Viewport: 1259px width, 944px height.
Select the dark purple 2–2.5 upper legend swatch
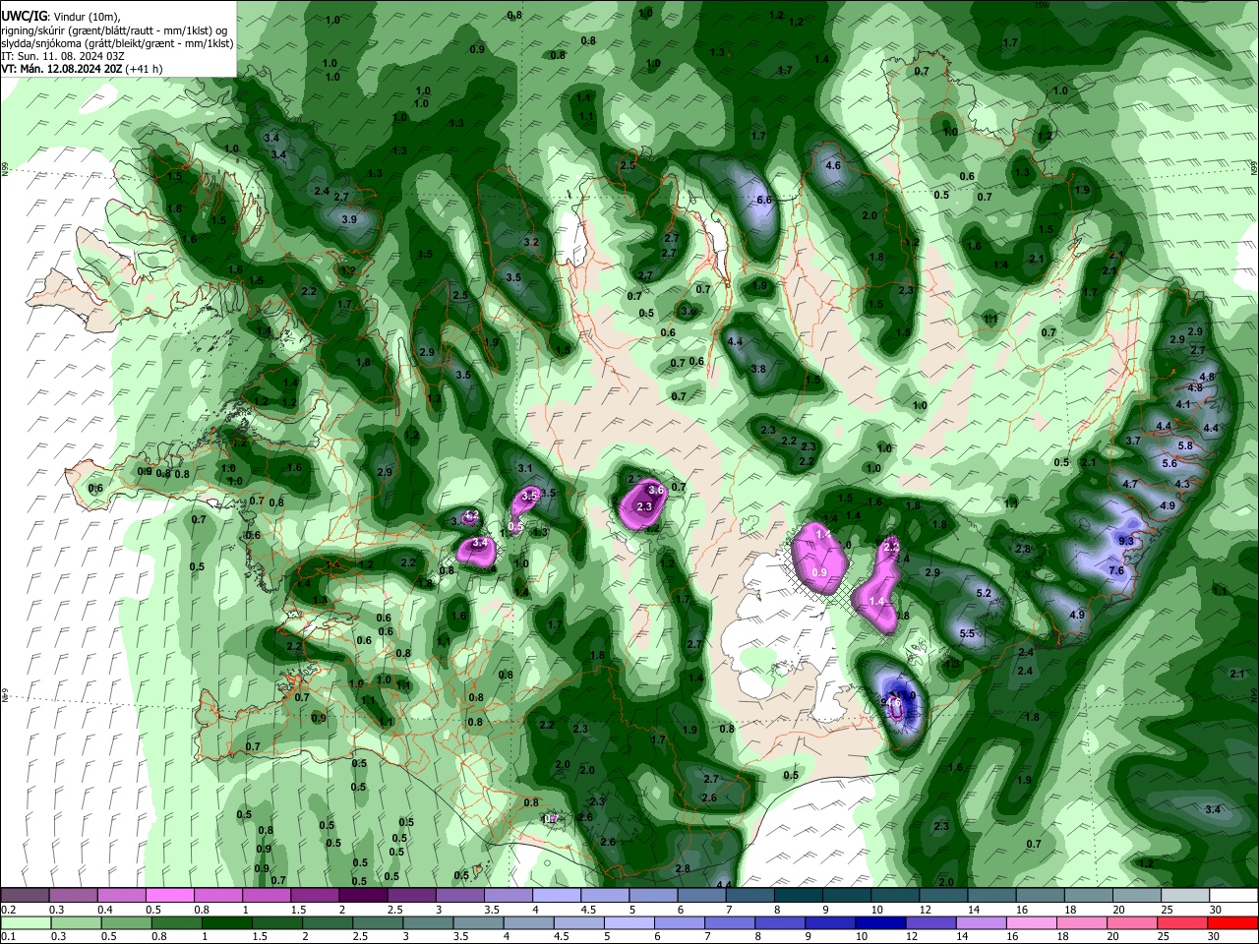pyautogui.click(x=362, y=896)
